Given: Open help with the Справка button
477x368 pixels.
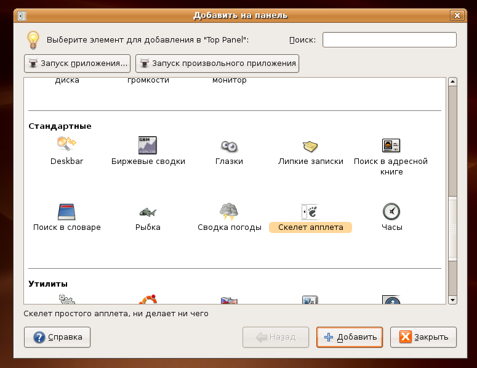Looking at the screenshot, I should click(57, 337).
